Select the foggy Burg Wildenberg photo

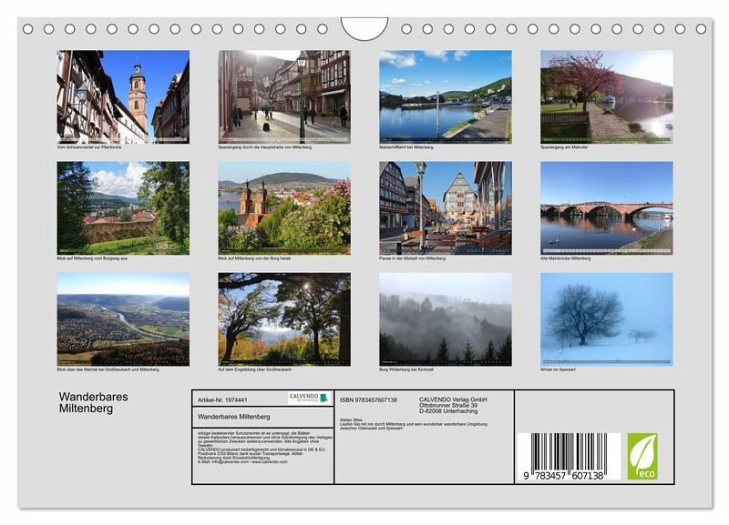[x=446, y=319]
